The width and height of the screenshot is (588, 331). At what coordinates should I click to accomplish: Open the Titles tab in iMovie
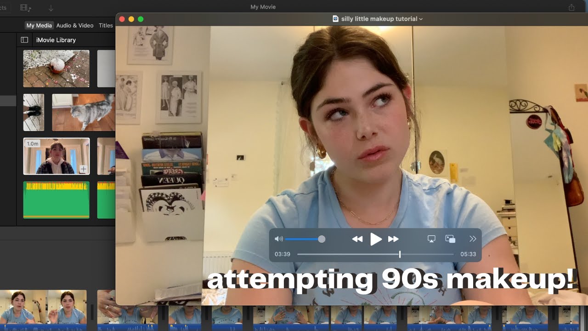[106, 25]
